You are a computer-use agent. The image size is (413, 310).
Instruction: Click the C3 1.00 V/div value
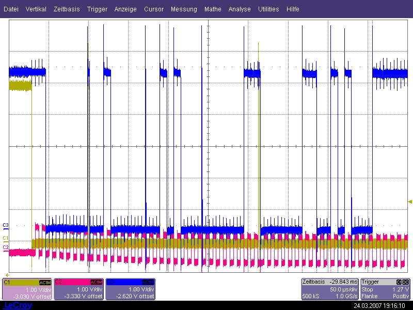141,289
